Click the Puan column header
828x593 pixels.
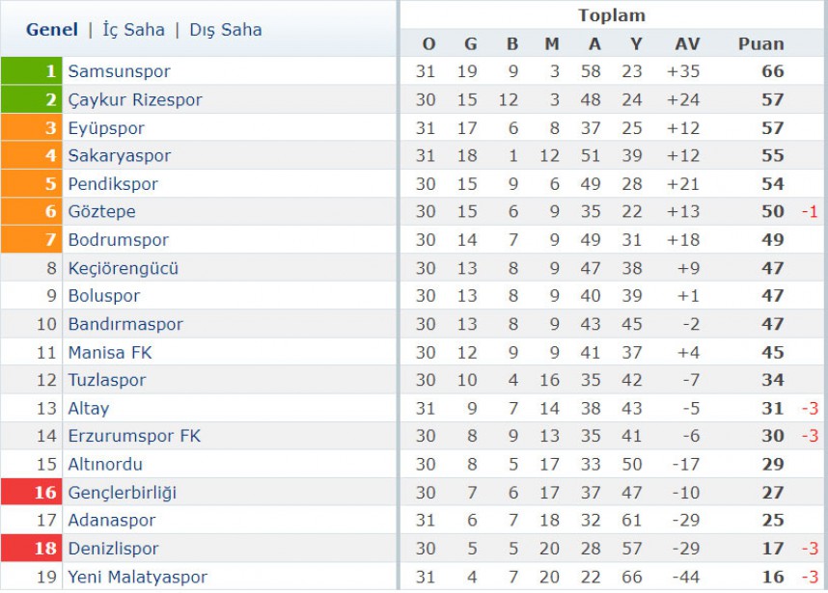click(x=760, y=43)
